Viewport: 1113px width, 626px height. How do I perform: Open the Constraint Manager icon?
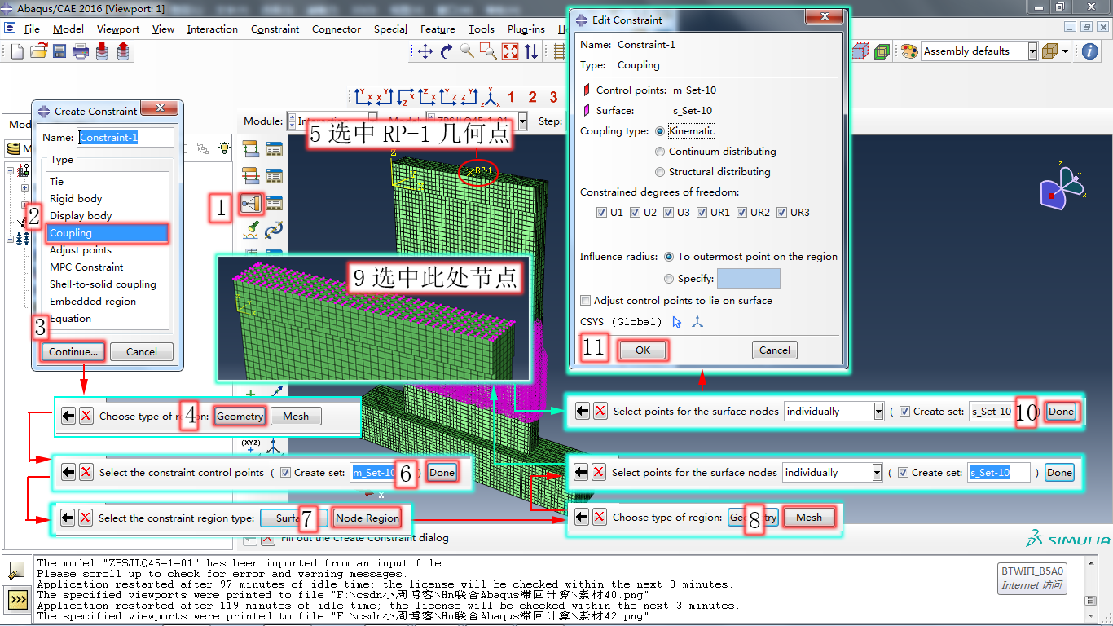click(274, 203)
